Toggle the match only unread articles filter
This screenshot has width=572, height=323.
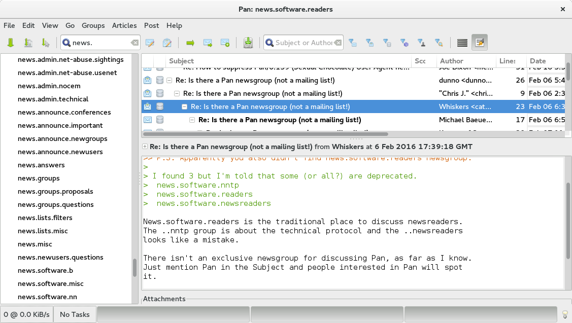tap(352, 43)
